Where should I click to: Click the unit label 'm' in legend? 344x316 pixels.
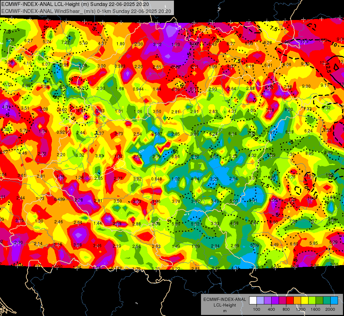point(225,311)
